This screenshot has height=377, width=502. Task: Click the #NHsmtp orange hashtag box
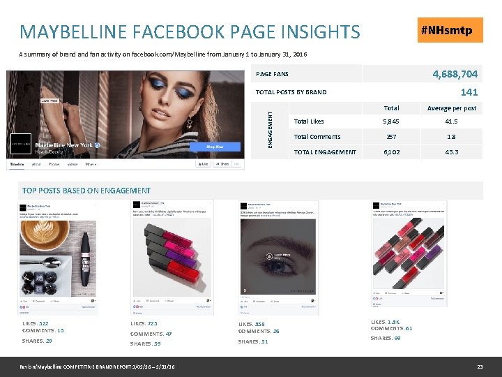450,30
